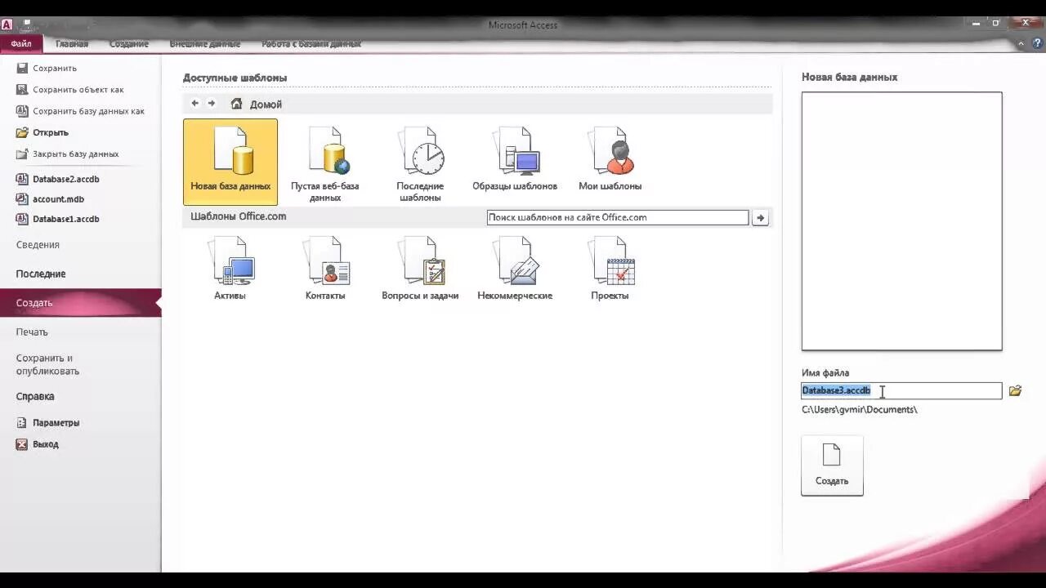Open the Активы Office.com category
Image resolution: width=1046 pixels, height=588 pixels.
pyautogui.click(x=230, y=268)
